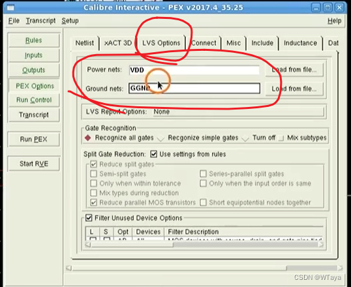
Task: Select Recognize simple gates radio
Action: [x=160, y=138]
